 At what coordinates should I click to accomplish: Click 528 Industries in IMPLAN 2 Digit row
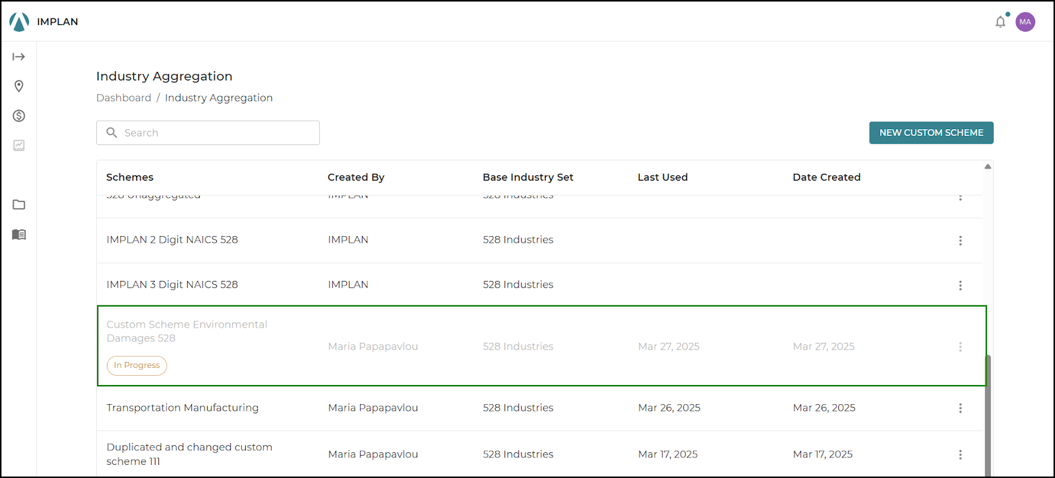point(518,240)
